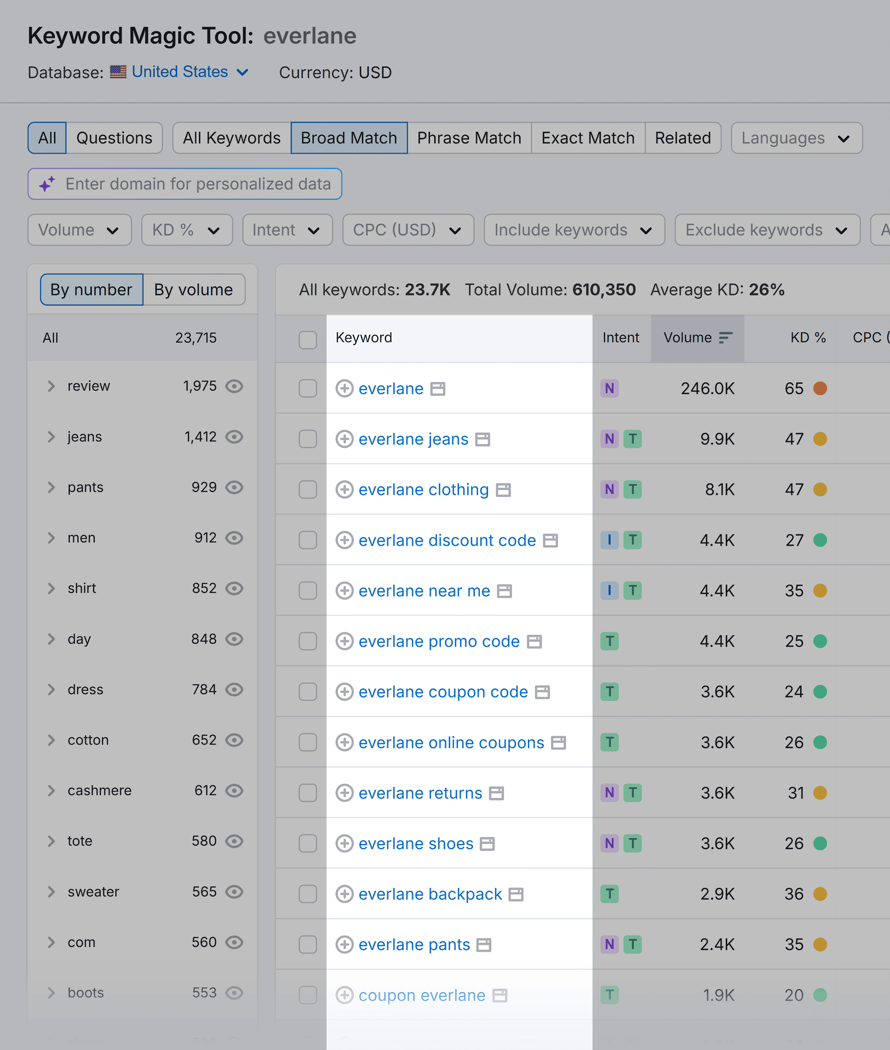Click SERP icon next to everlane backpack
The image size is (890, 1050).
click(x=515, y=894)
